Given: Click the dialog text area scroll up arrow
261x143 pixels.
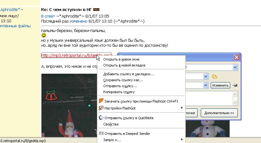Looking at the screenshot, I should (x=235, y=94).
